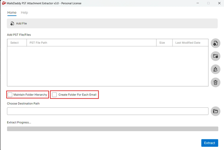Click the Last Modified Date header

[x=190, y=43]
